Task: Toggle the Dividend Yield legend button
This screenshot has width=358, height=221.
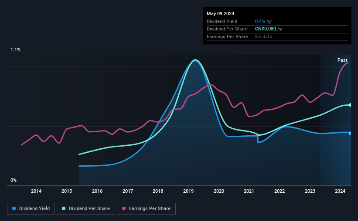Action: 31,209
